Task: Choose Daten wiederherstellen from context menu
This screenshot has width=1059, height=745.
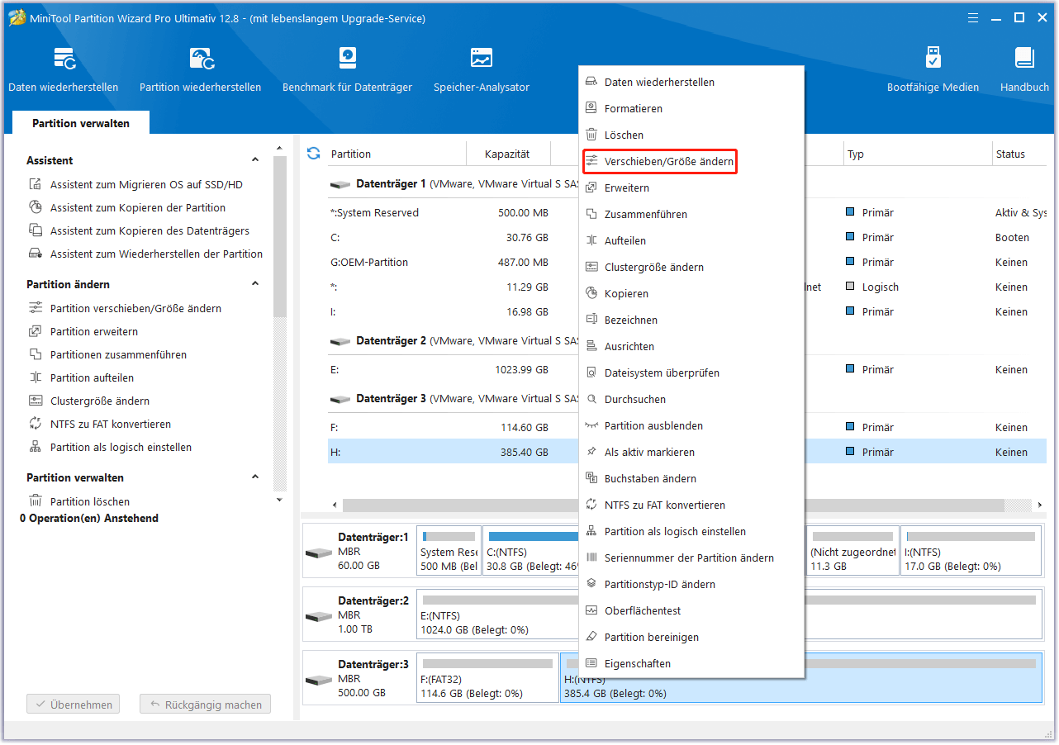Action: 691,83
